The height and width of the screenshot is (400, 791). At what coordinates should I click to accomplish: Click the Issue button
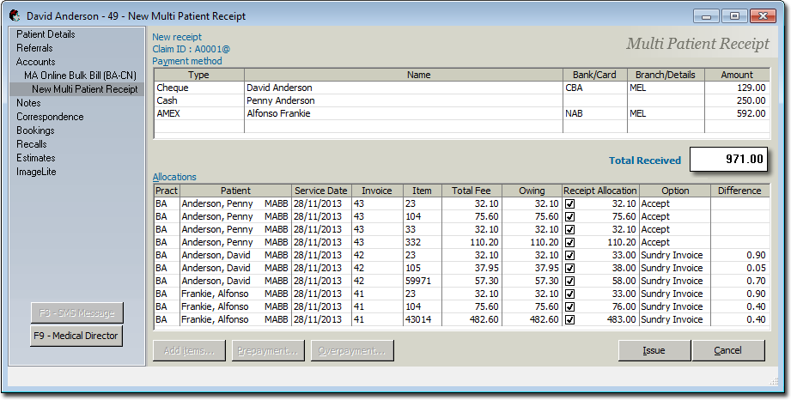pos(654,350)
